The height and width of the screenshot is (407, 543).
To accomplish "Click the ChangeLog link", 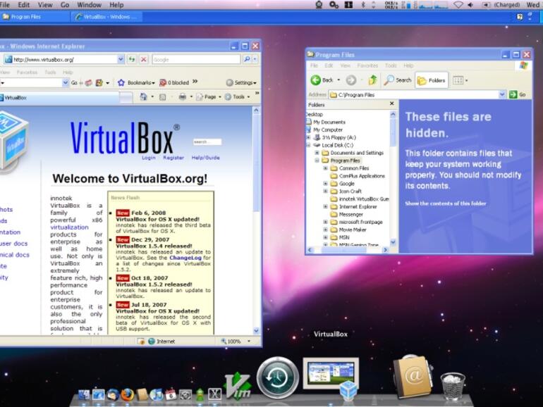I will pyautogui.click(x=183, y=258).
